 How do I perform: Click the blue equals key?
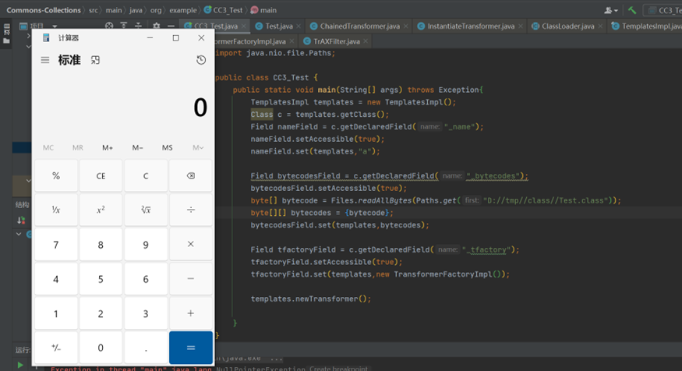(x=190, y=348)
